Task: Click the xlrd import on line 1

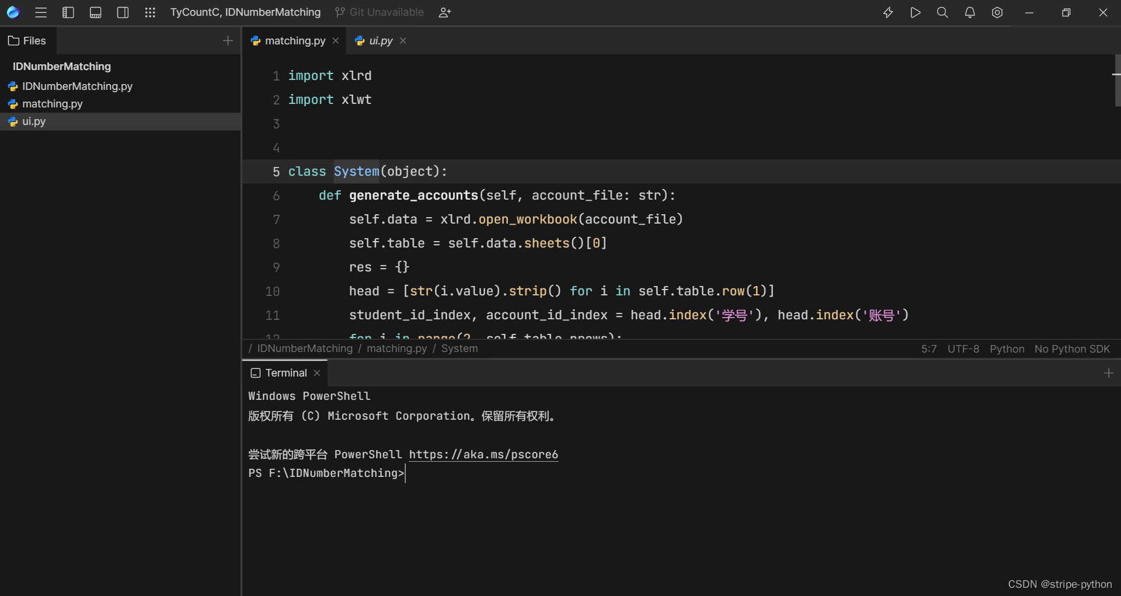Action: pyautogui.click(x=357, y=76)
